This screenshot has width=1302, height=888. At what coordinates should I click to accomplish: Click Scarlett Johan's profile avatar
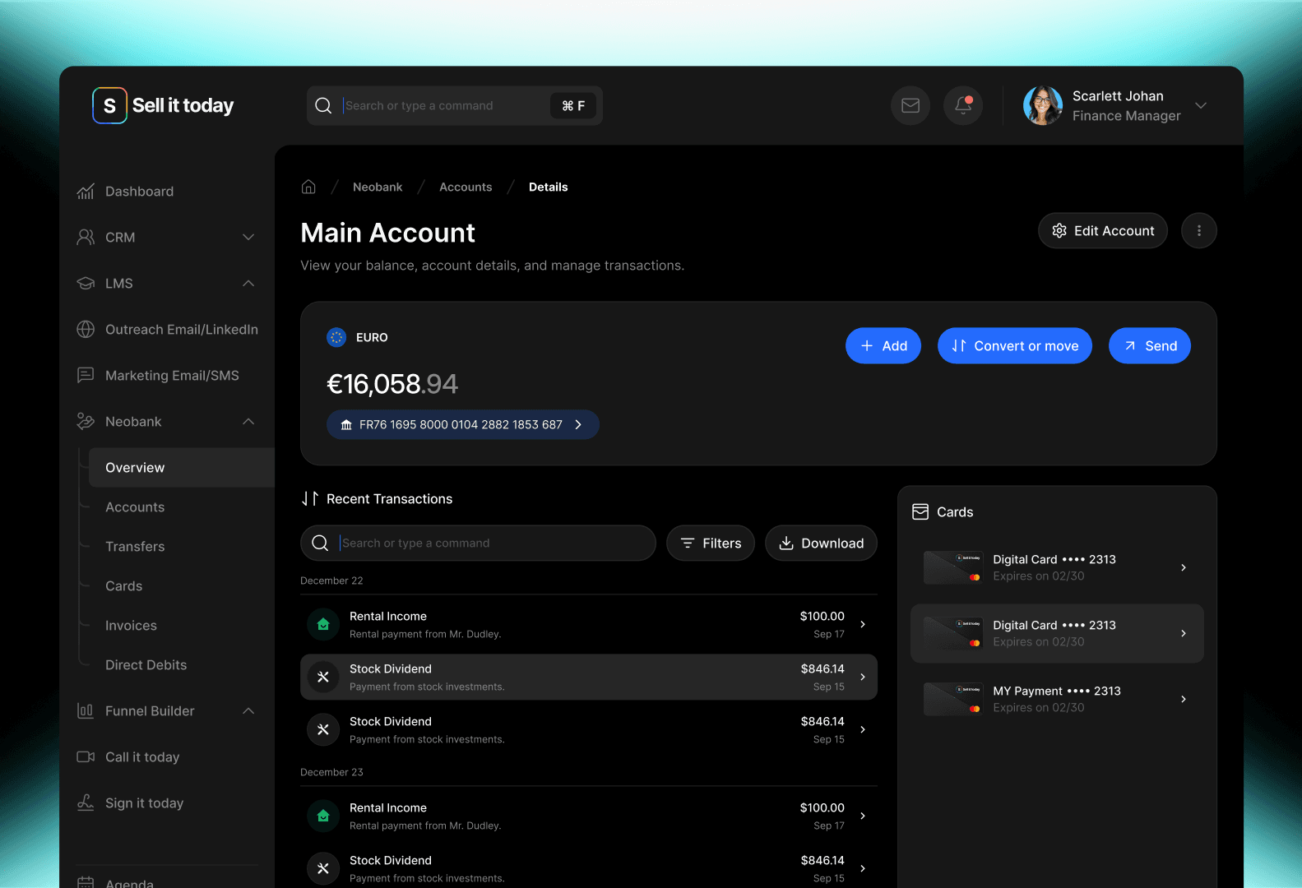pos(1043,105)
